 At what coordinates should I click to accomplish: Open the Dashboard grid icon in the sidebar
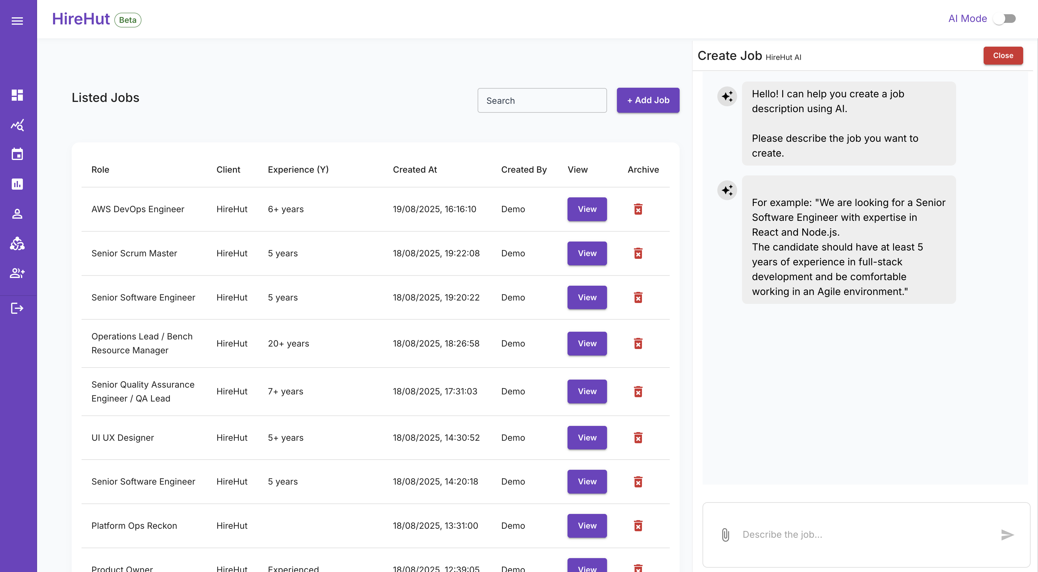[x=17, y=95]
